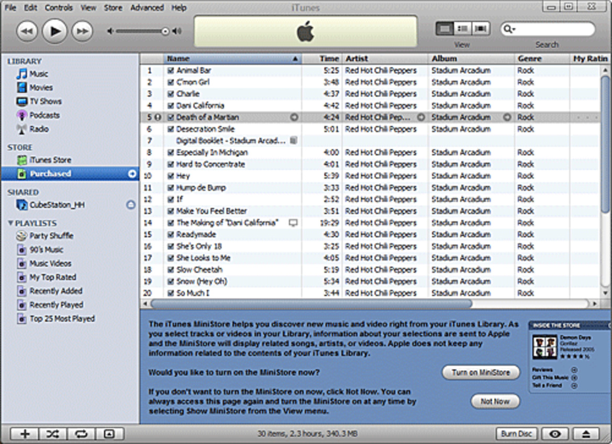Toggle the MiniStore eye button
This screenshot has width=612, height=444.
pyautogui.click(x=555, y=434)
